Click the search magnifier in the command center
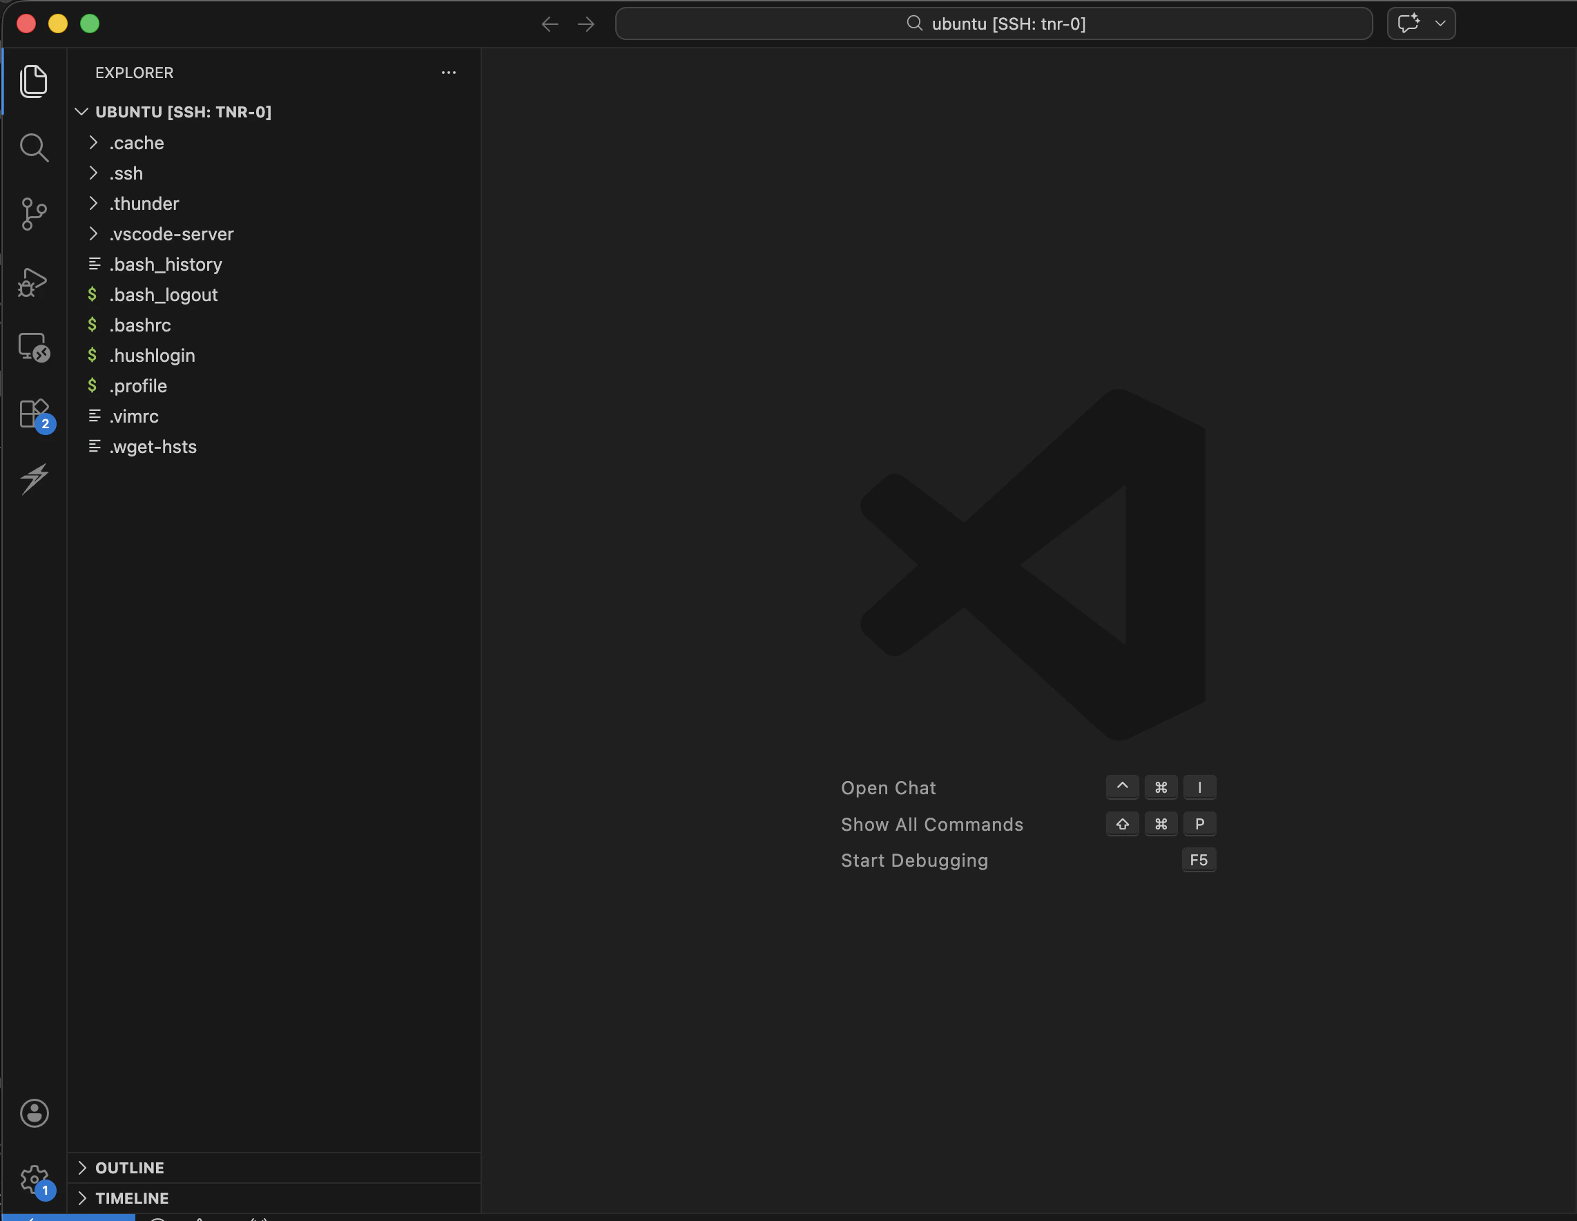This screenshot has width=1577, height=1221. pos(914,23)
